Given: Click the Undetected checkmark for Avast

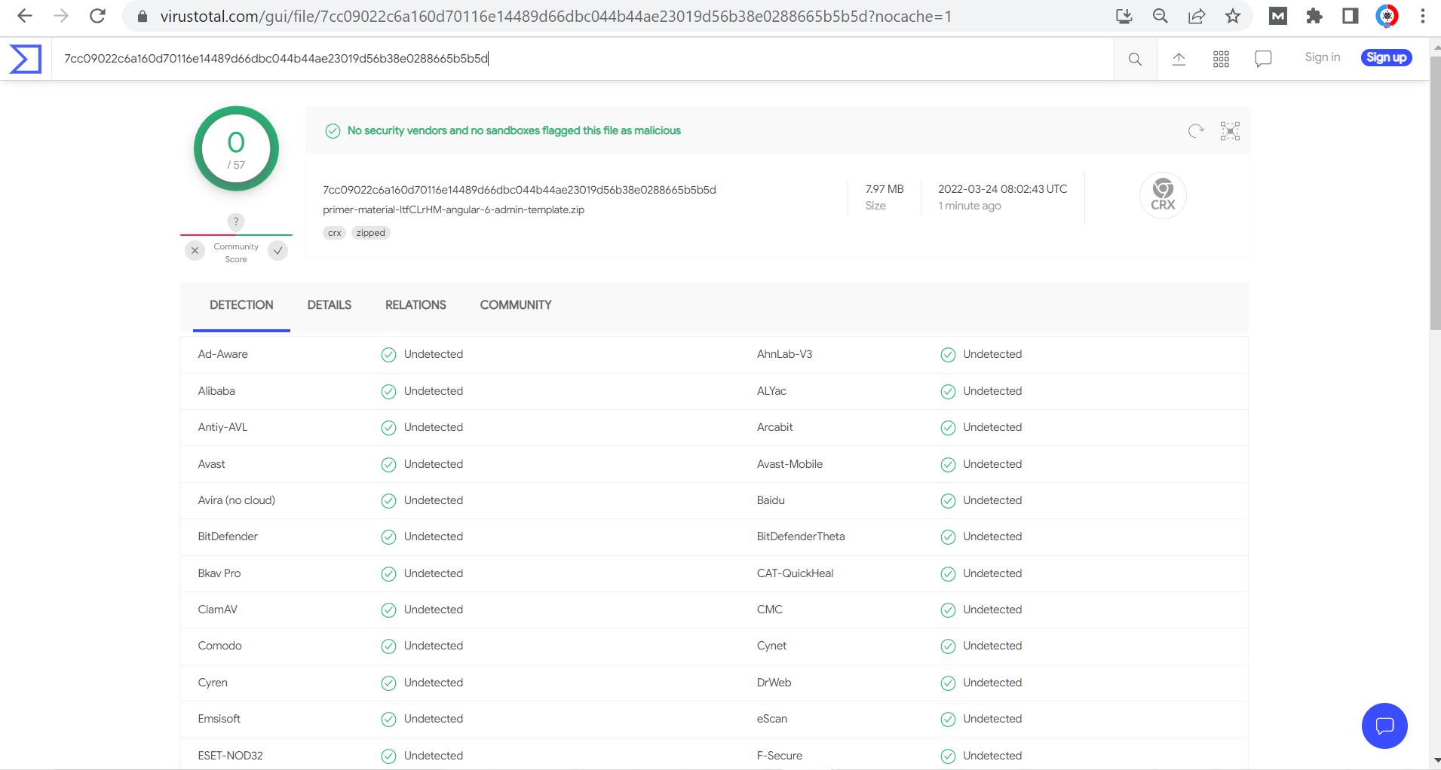Looking at the screenshot, I should pos(388,465).
